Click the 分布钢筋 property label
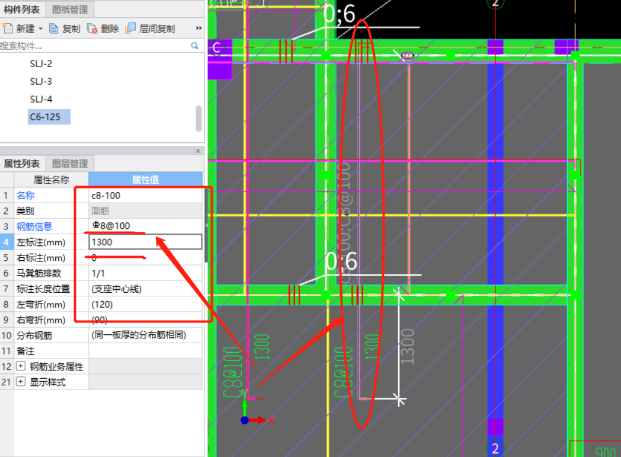The image size is (621, 457). tap(34, 335)
